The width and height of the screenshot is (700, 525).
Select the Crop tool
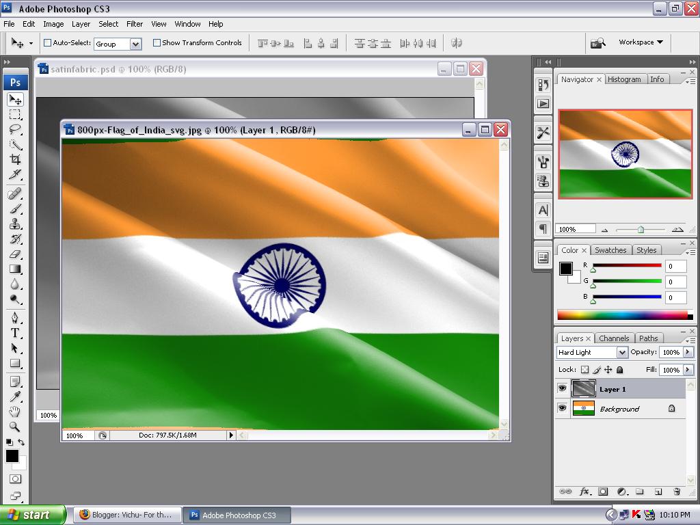click(x=15, y=159)
